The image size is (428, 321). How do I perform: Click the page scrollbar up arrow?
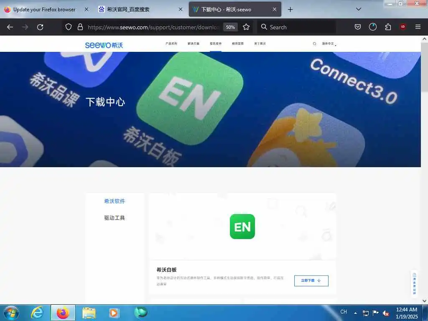424,39
